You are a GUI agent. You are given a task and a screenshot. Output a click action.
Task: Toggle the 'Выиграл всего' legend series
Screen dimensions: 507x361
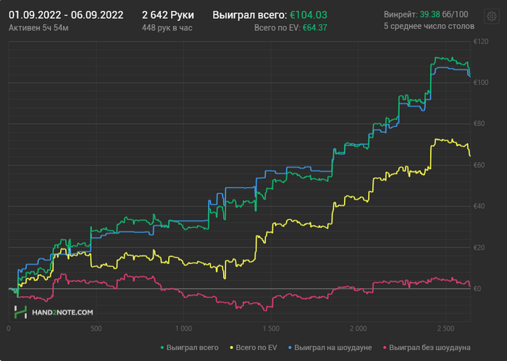coord(190,348)
